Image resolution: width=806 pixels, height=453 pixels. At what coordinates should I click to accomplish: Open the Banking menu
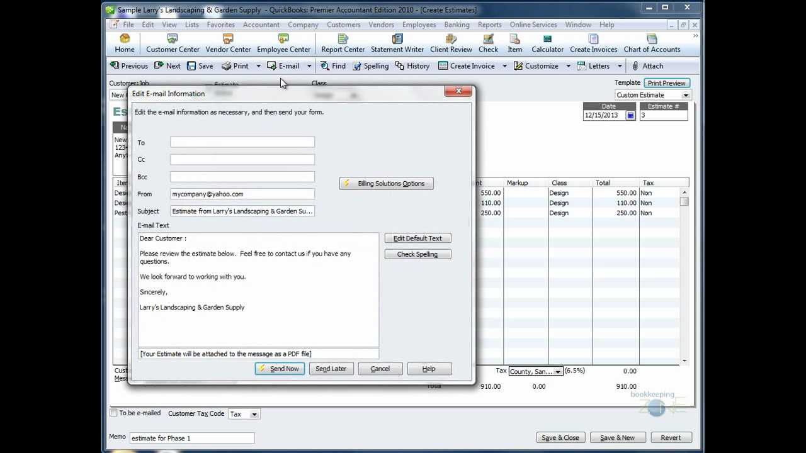click(x=457, y=25)
